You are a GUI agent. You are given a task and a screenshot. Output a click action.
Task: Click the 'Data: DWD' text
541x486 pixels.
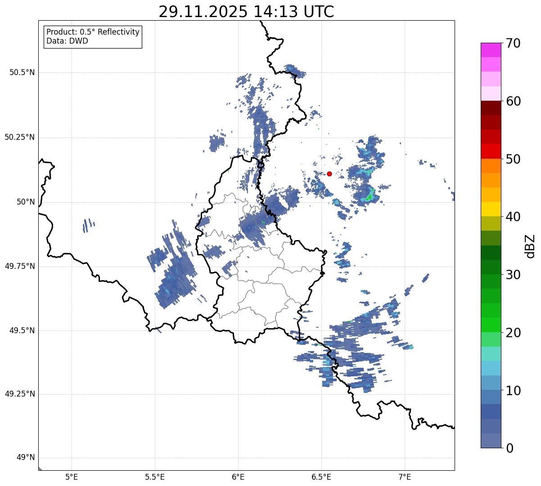point(67,41)
